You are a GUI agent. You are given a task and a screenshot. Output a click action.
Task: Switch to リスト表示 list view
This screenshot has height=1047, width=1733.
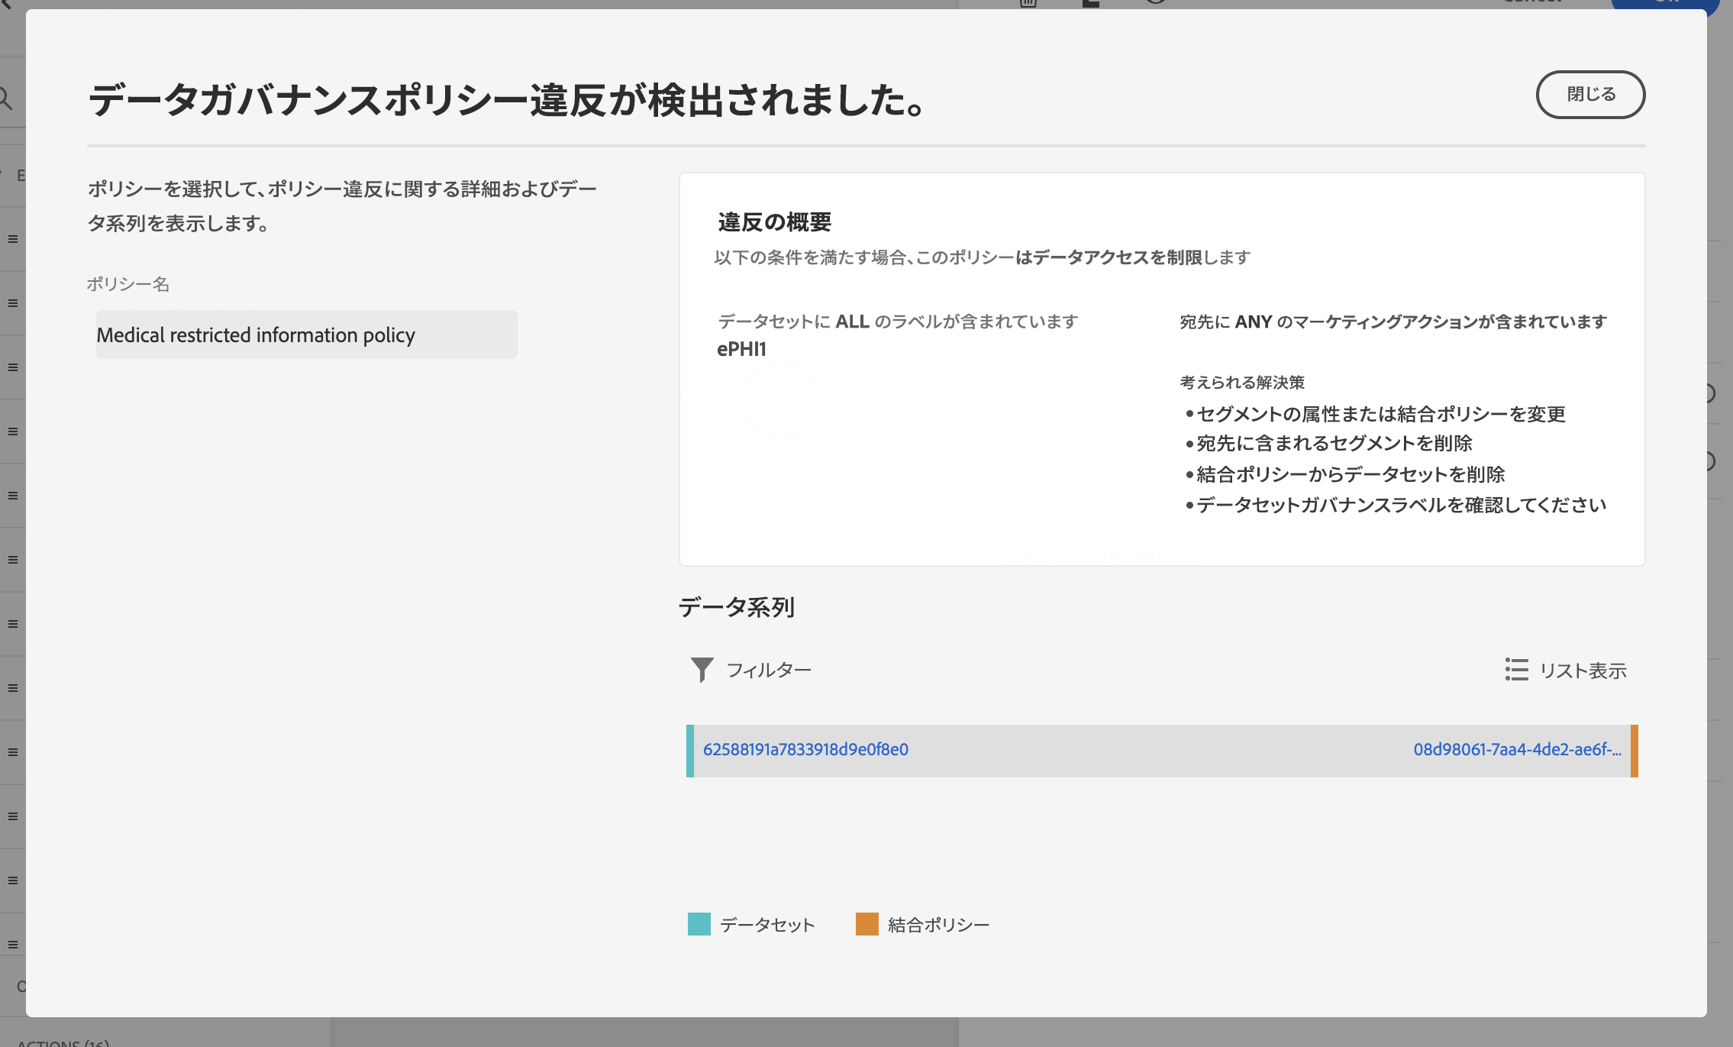tap(1583, 671)
